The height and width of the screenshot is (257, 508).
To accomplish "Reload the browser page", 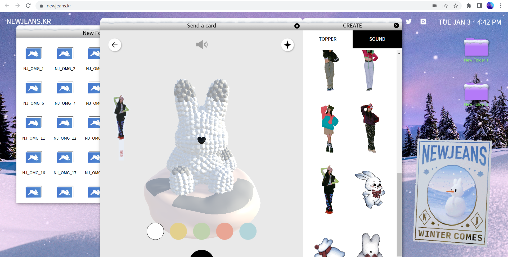I will (28, 6).
